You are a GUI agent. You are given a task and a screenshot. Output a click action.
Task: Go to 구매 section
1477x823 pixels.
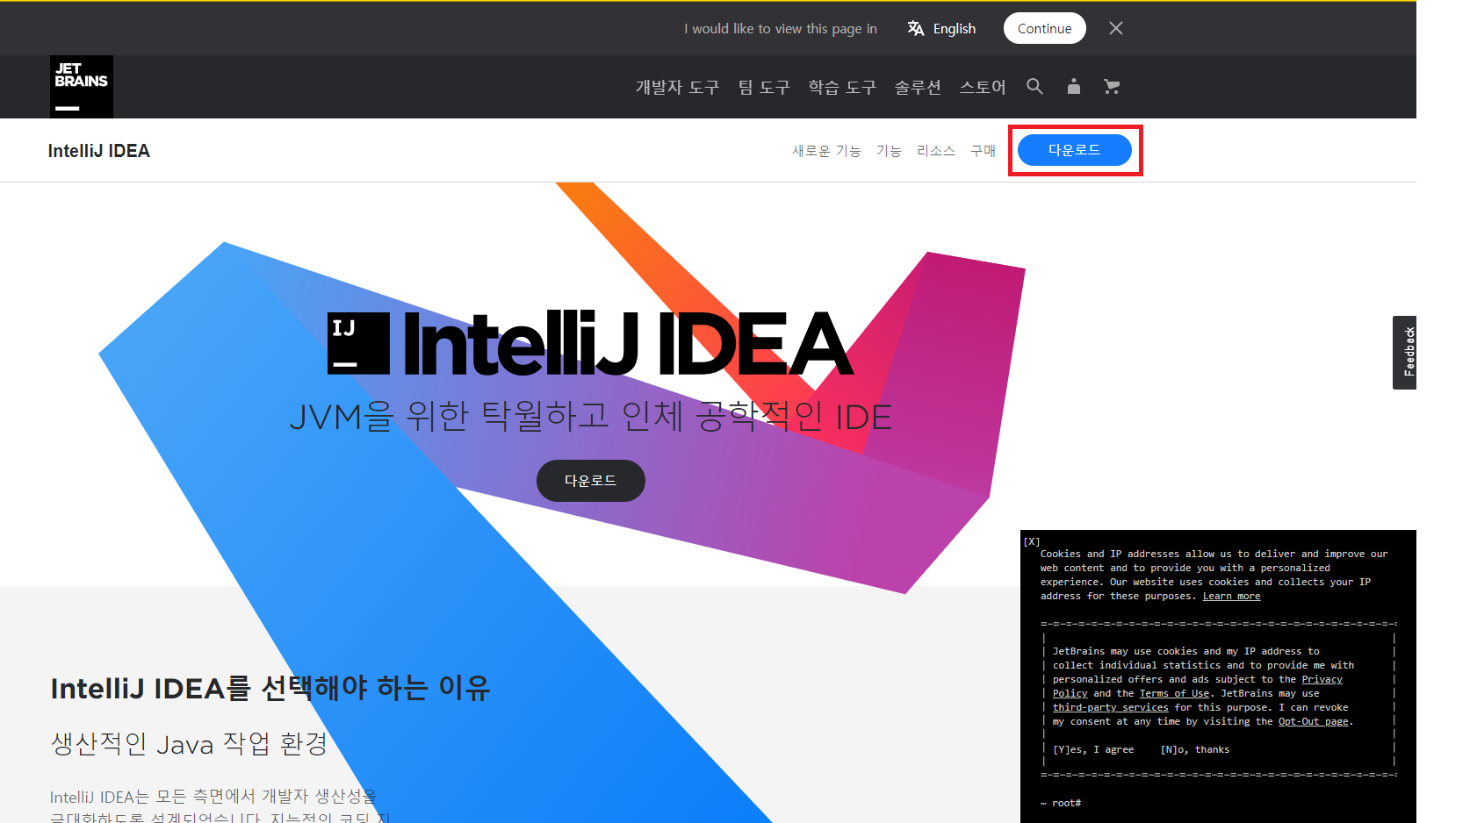point(983,151)
